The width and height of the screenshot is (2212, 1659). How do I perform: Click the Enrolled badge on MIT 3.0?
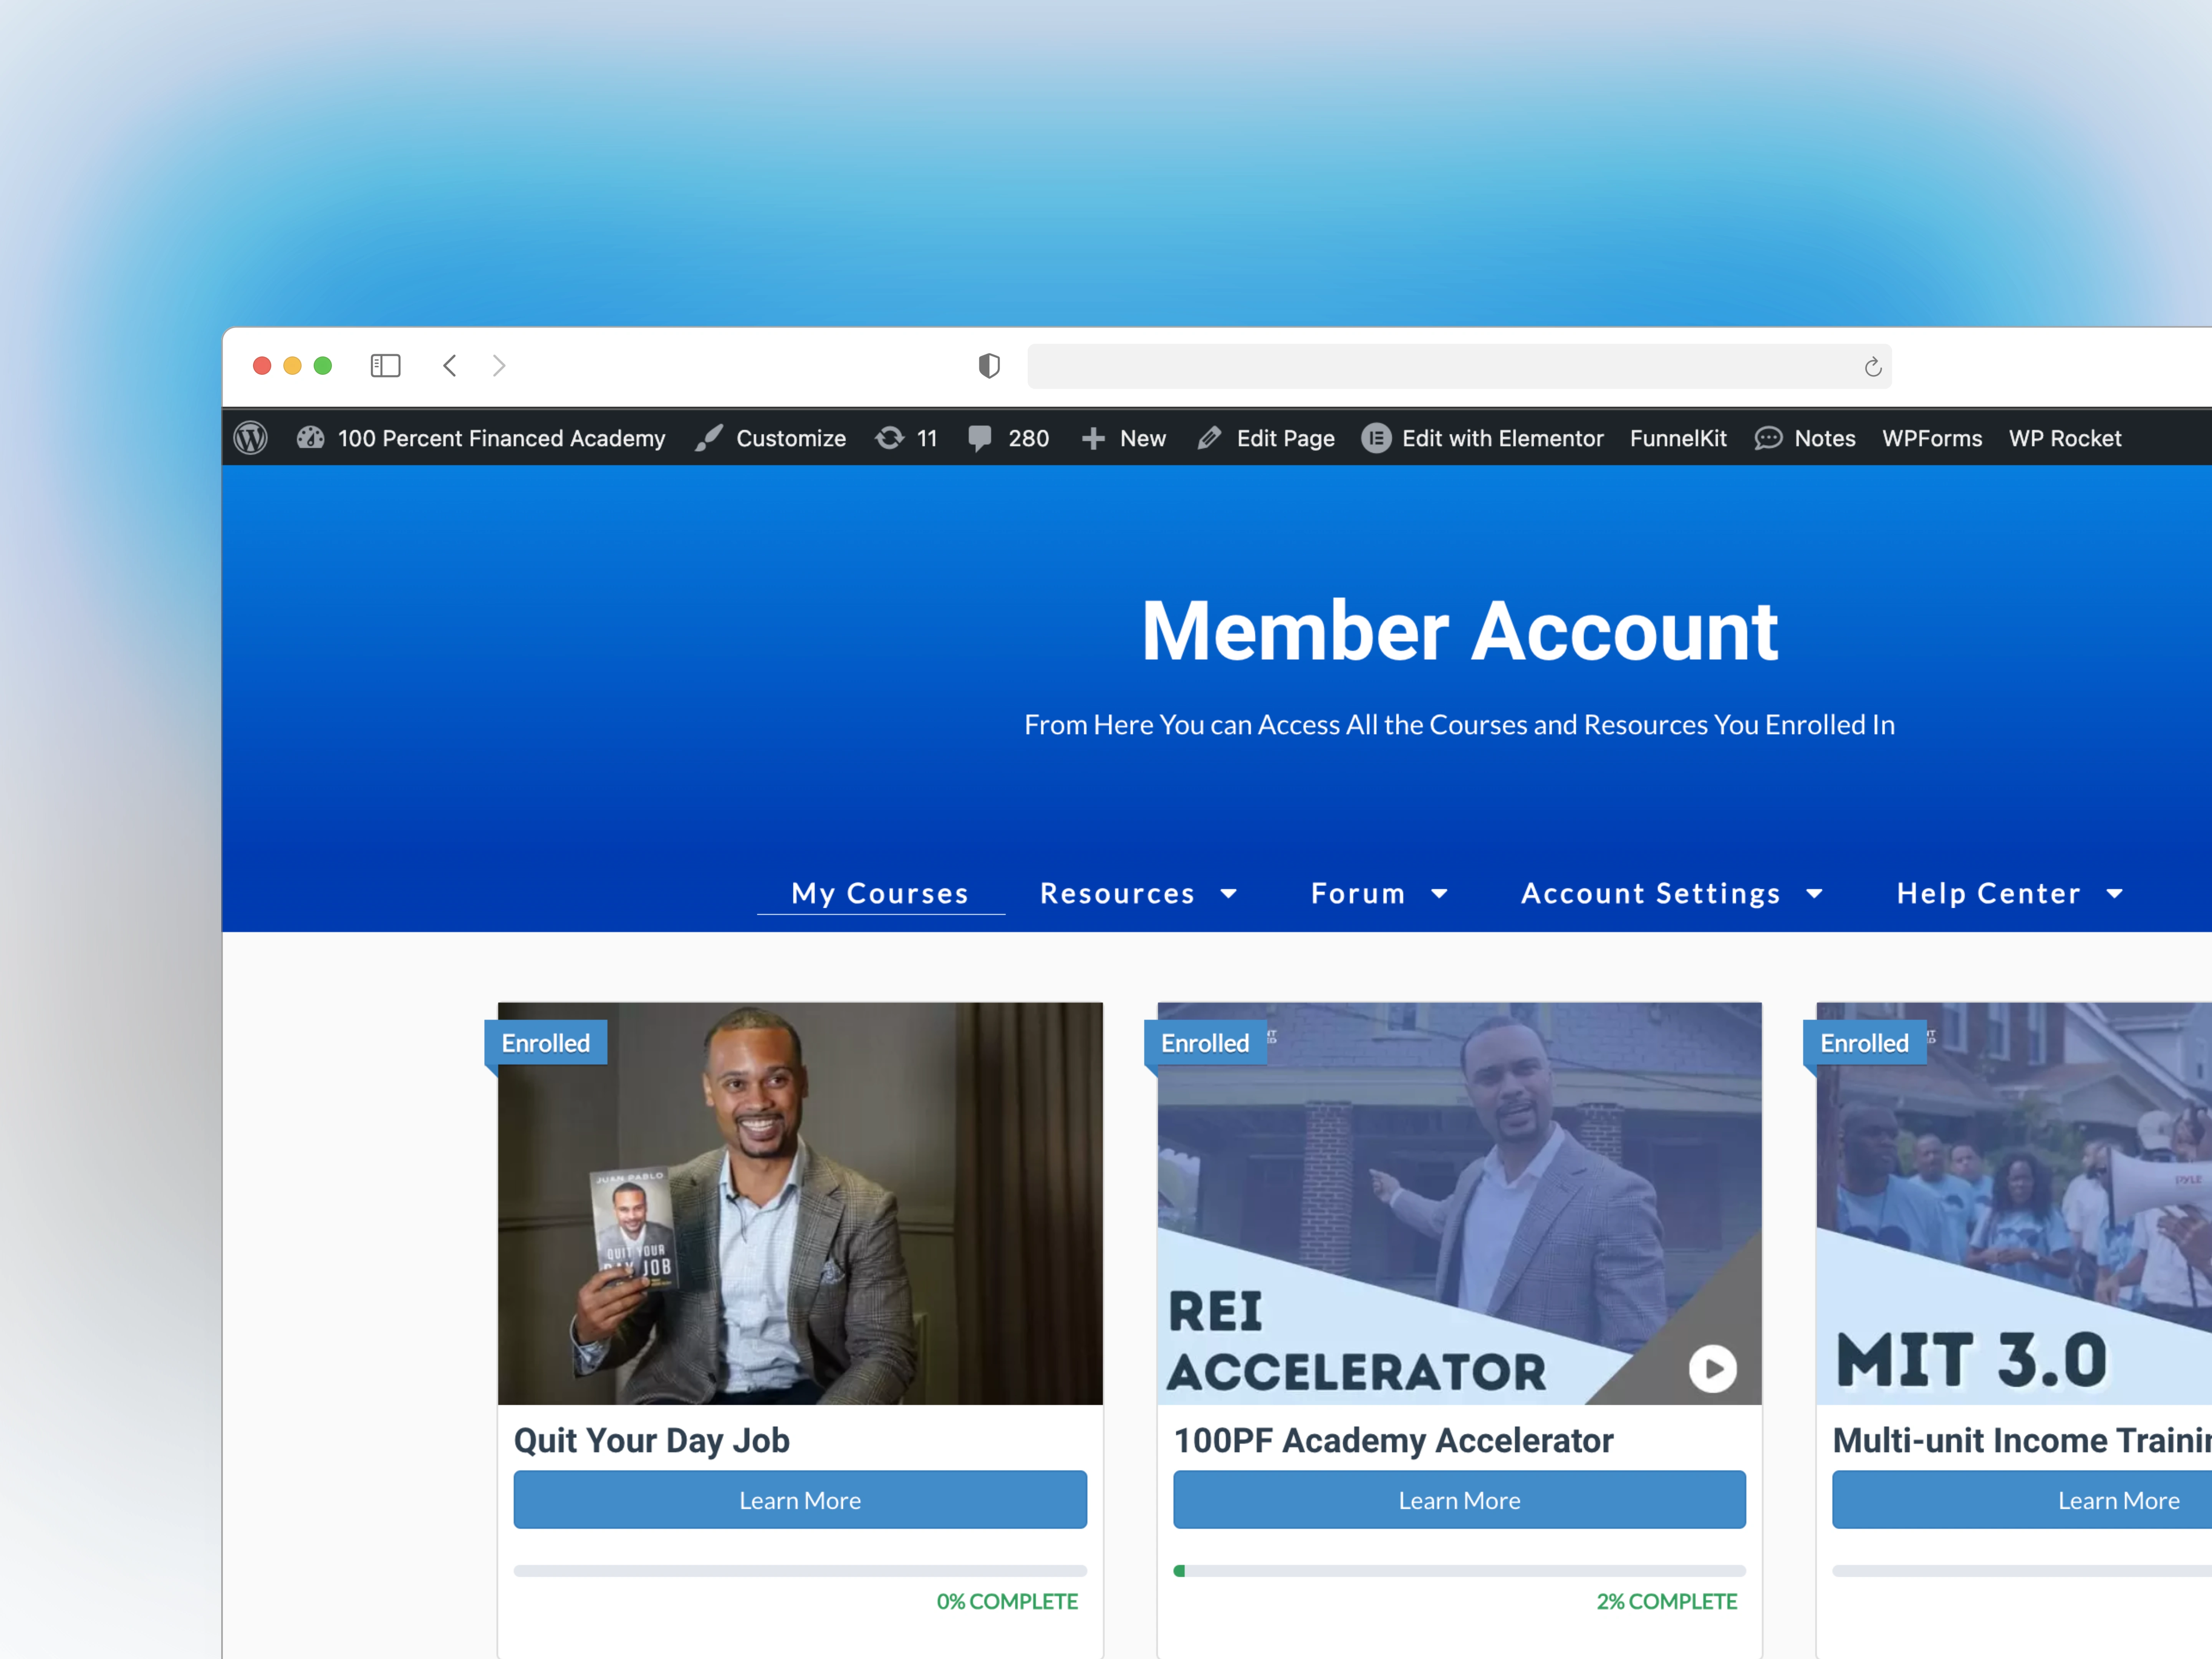tap(1864, 1043)
